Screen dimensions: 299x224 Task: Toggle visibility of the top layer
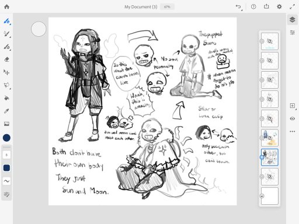(262, 41)
